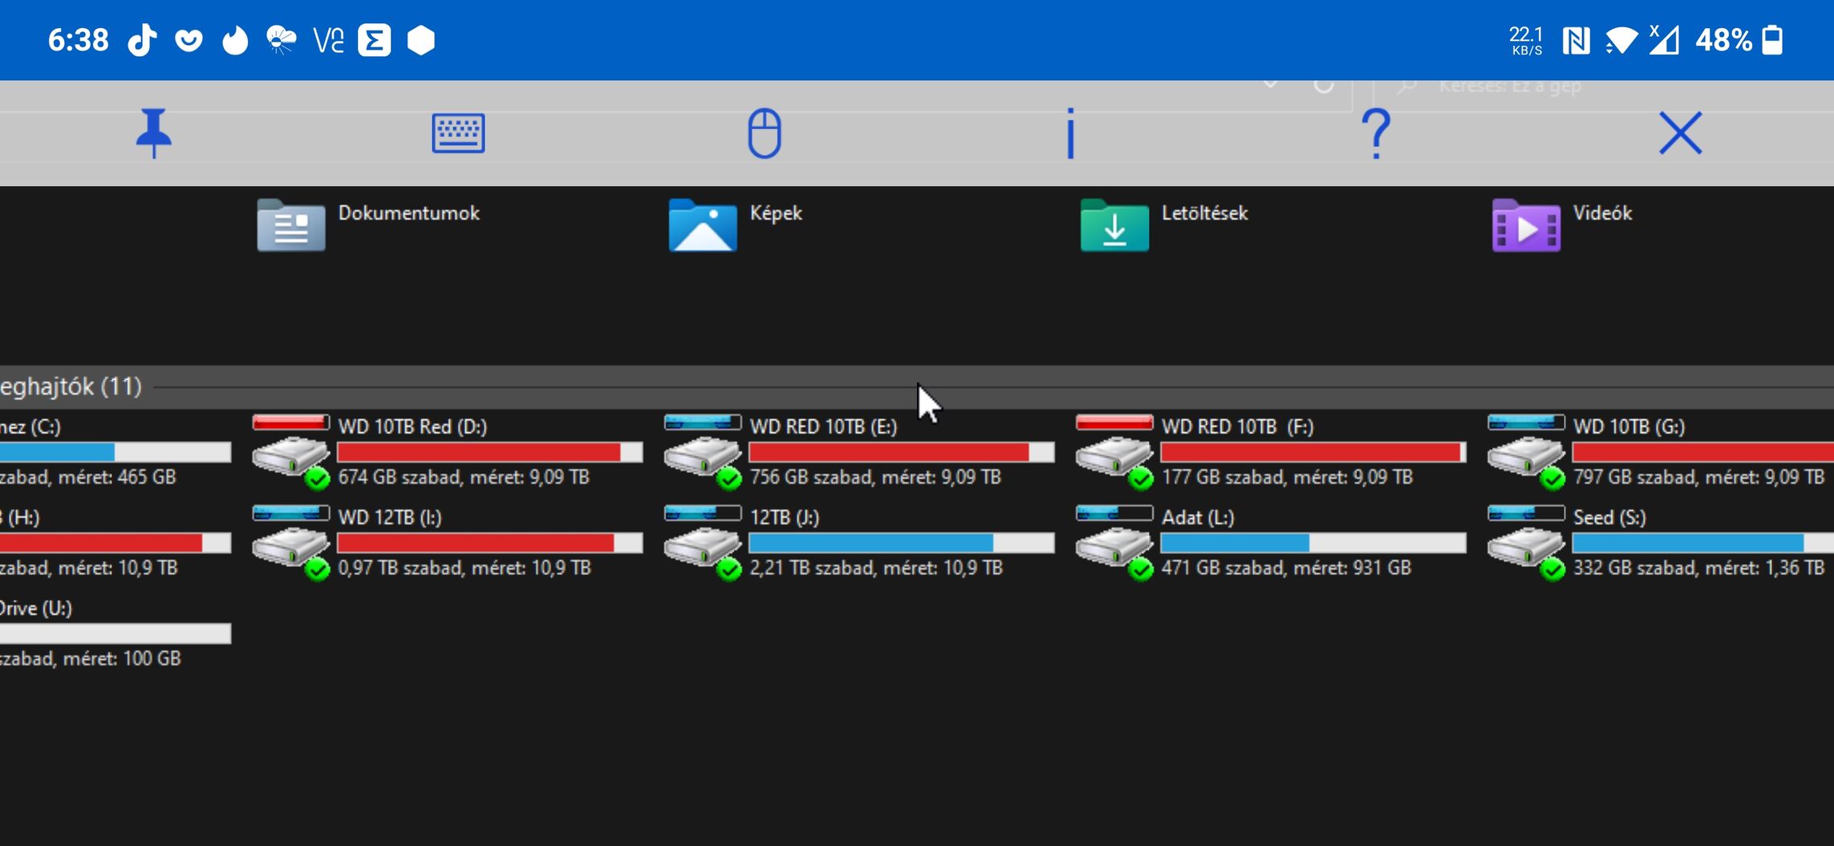Open the on-screen keyboard
The width and height of the screenshot is (1834, 846).
[x=458, y=133]
